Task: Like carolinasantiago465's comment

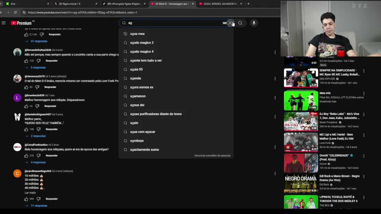Action: click(x=26, y=199)
